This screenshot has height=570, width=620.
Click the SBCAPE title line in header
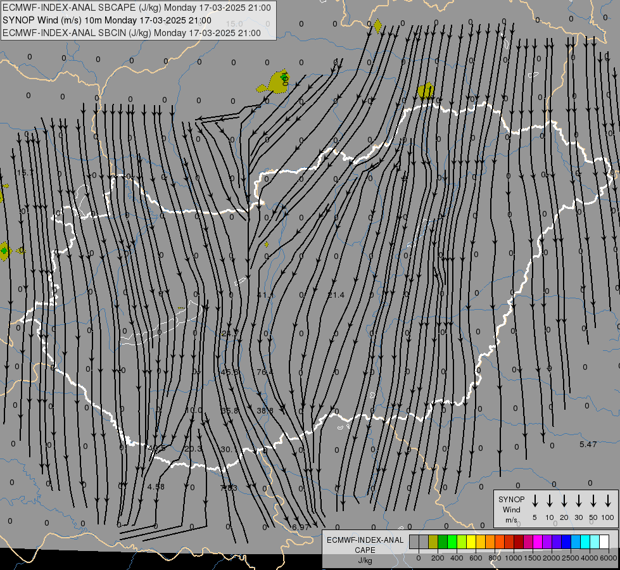137,8
